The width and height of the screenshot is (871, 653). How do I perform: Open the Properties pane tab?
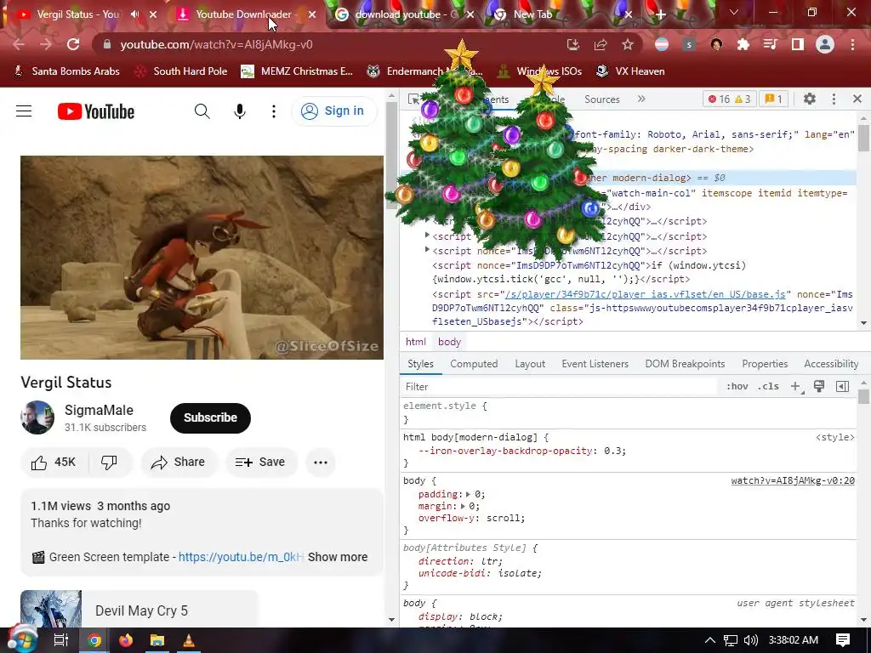(x=765, y=364)
